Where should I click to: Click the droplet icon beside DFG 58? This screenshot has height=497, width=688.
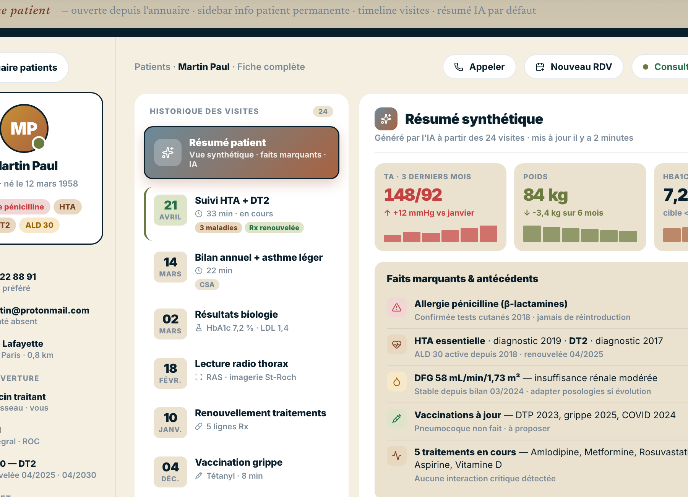click(397, 382)
